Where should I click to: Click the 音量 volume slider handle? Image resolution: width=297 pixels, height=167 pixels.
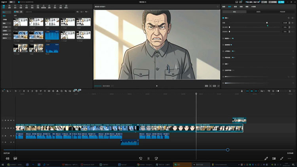click(267, 23)
